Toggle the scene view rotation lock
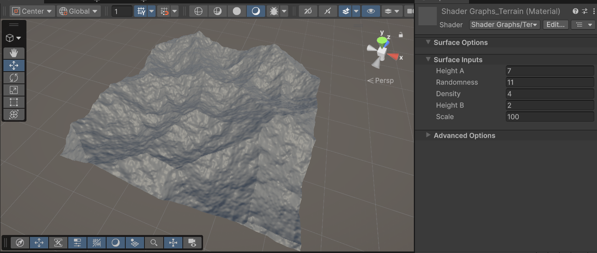597x253 pixels. point(400,35)
